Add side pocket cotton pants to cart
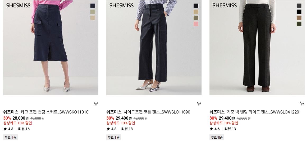The width and height of the screenshot is (306, 141). (x=199, y=104)
